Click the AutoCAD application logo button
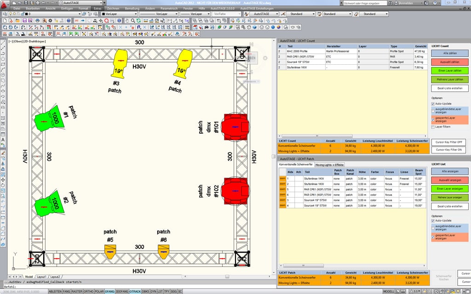This screenshot has width=471, height=294. pyautogui.click(x=5, y=4)
